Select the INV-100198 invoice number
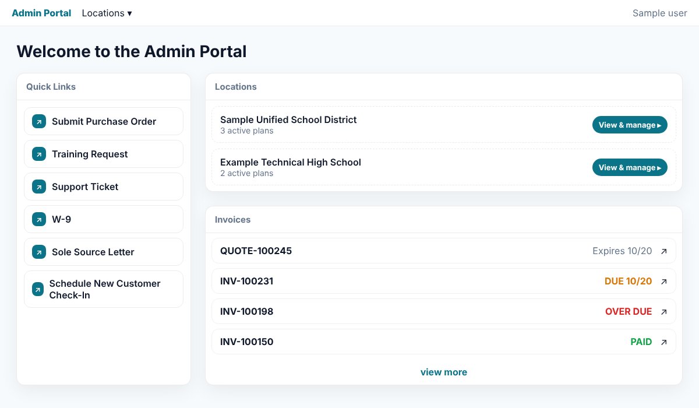The image size is (699, 408). pos(246,312)
